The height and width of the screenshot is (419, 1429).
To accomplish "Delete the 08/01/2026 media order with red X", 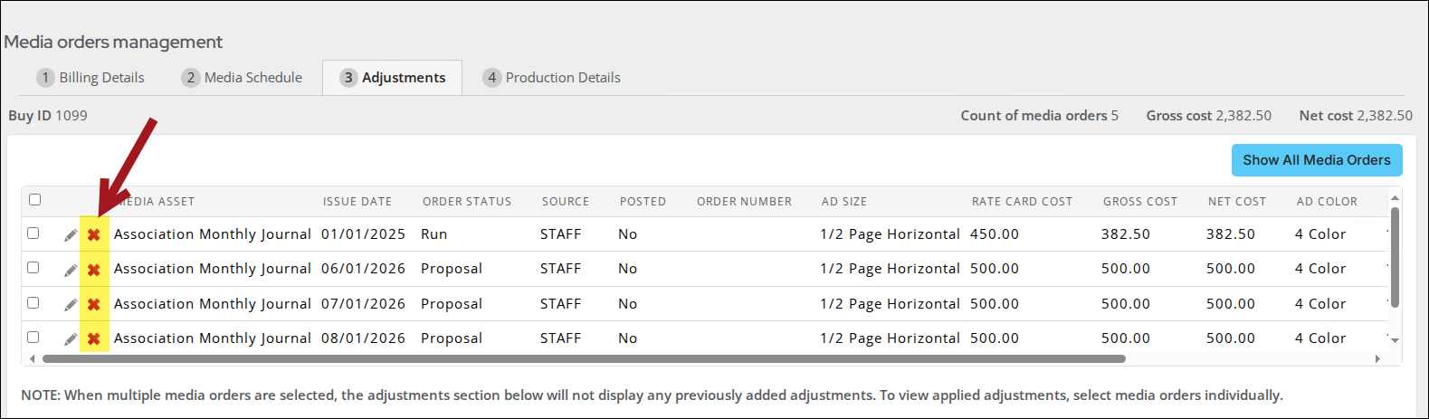I will coord(93,339).
